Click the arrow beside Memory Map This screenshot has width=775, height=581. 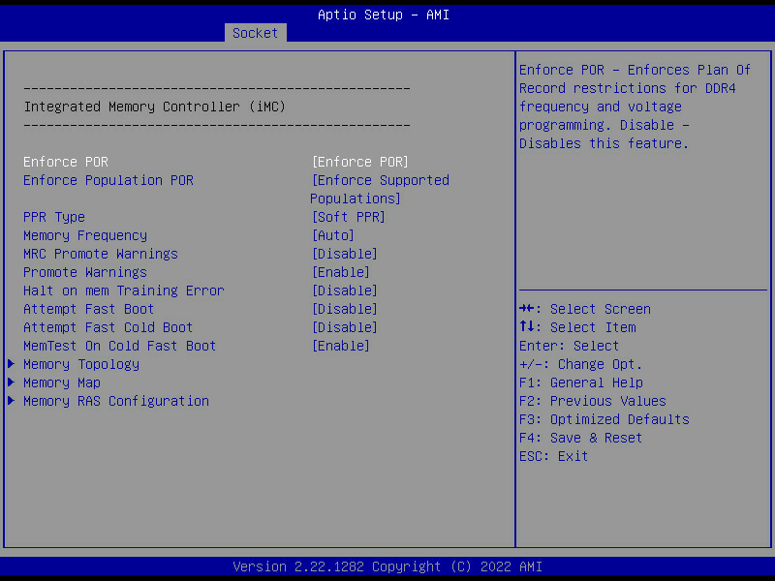pos(11,382)
